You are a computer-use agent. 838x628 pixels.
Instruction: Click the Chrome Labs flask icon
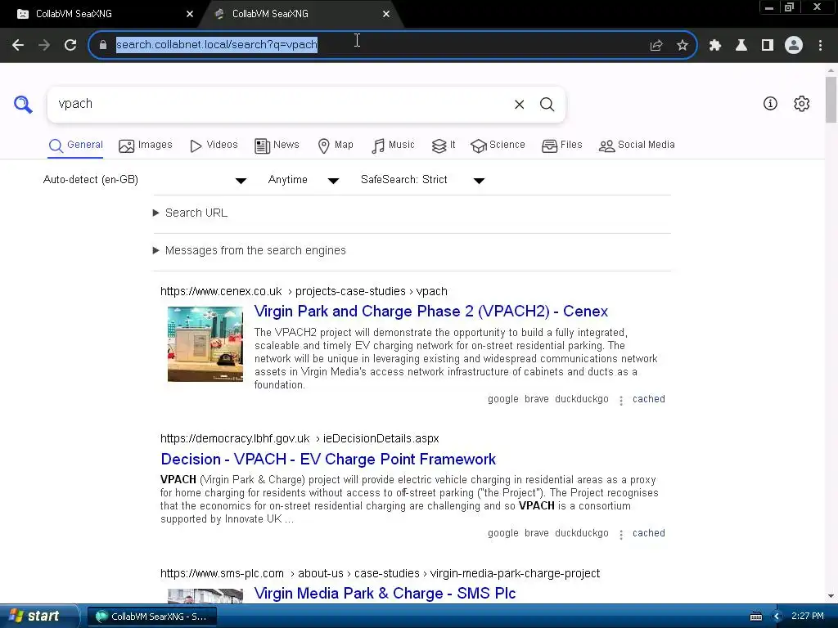click(x=741, y=45)
